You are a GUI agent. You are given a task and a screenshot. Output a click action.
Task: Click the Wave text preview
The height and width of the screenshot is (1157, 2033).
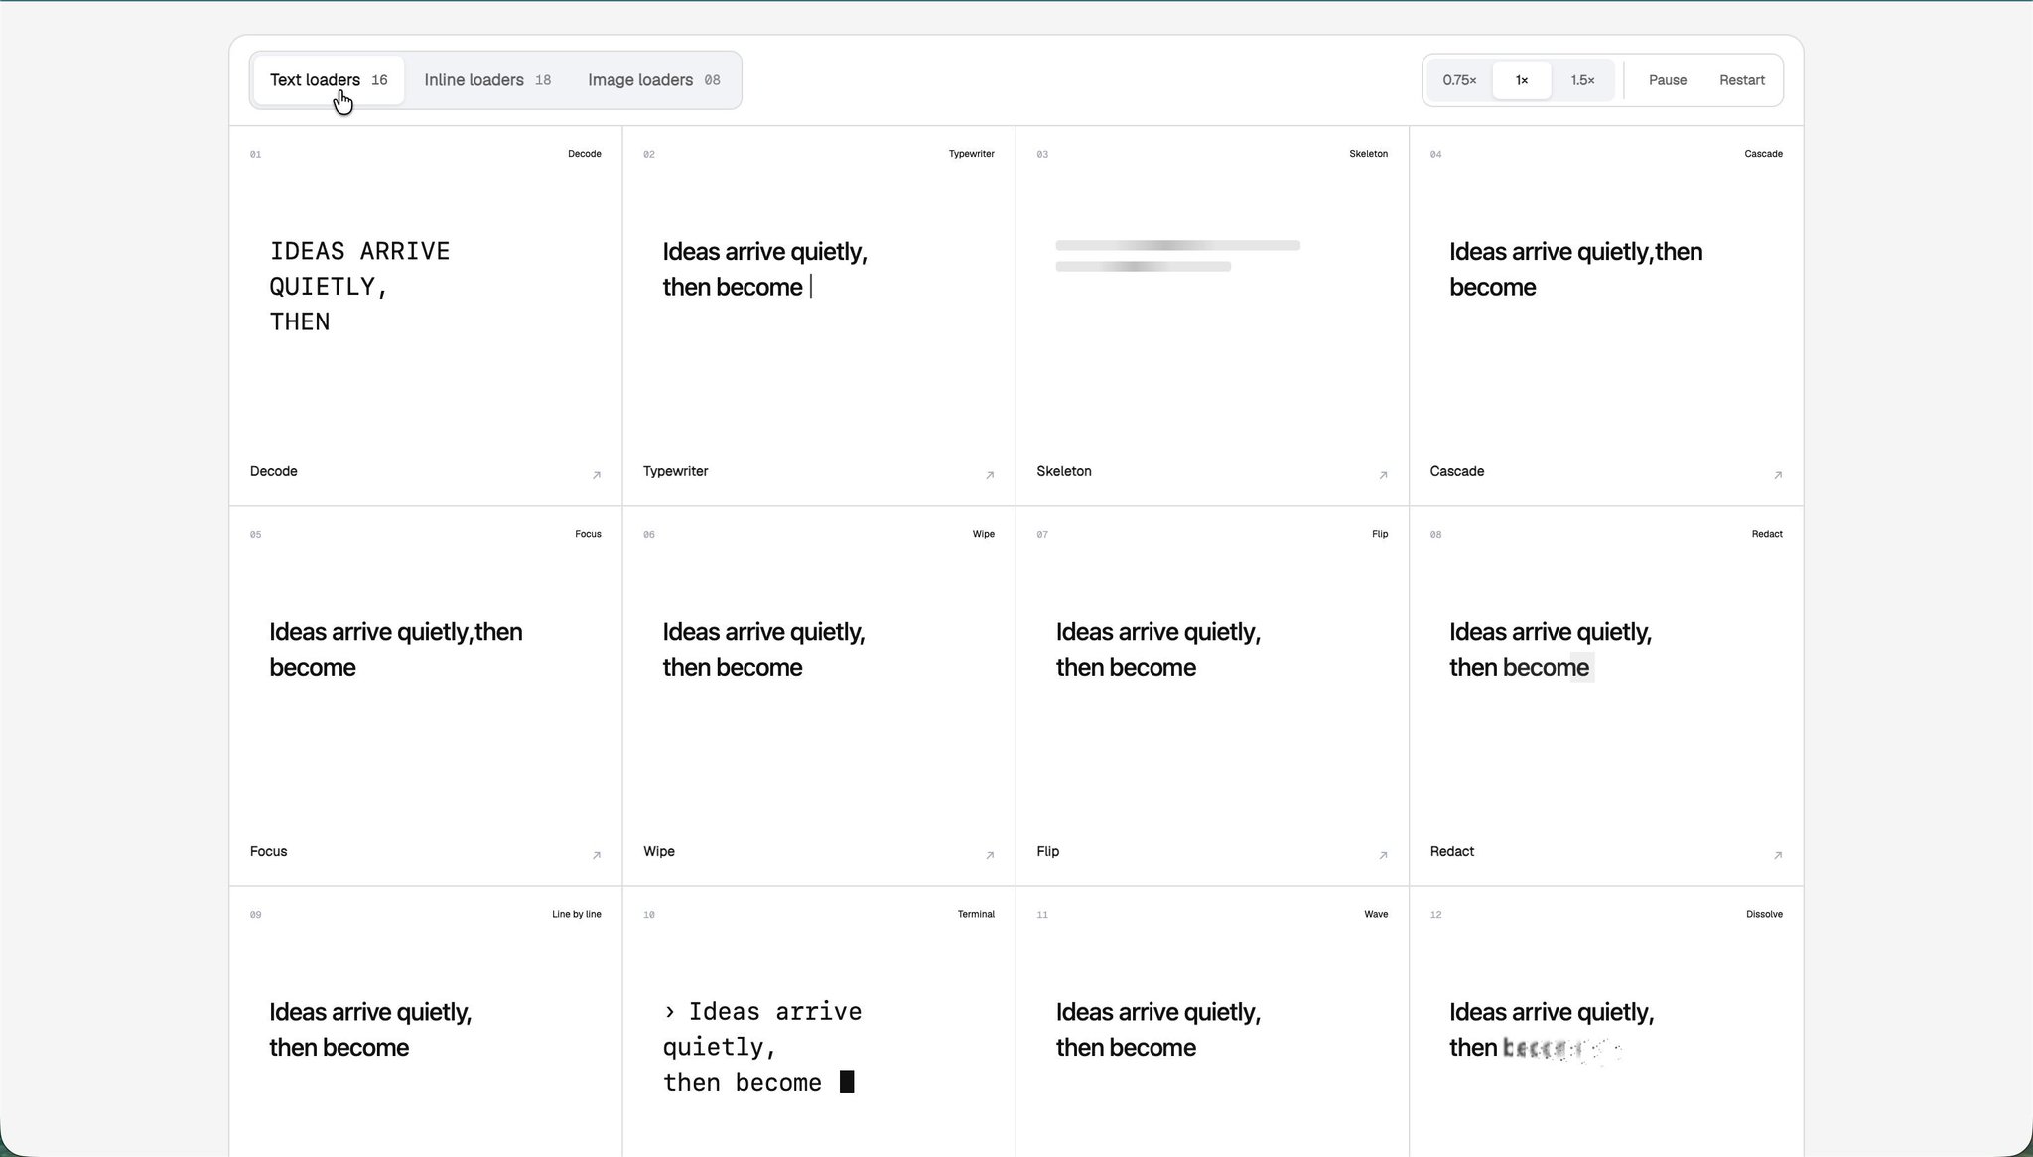coord(1158,1029)
